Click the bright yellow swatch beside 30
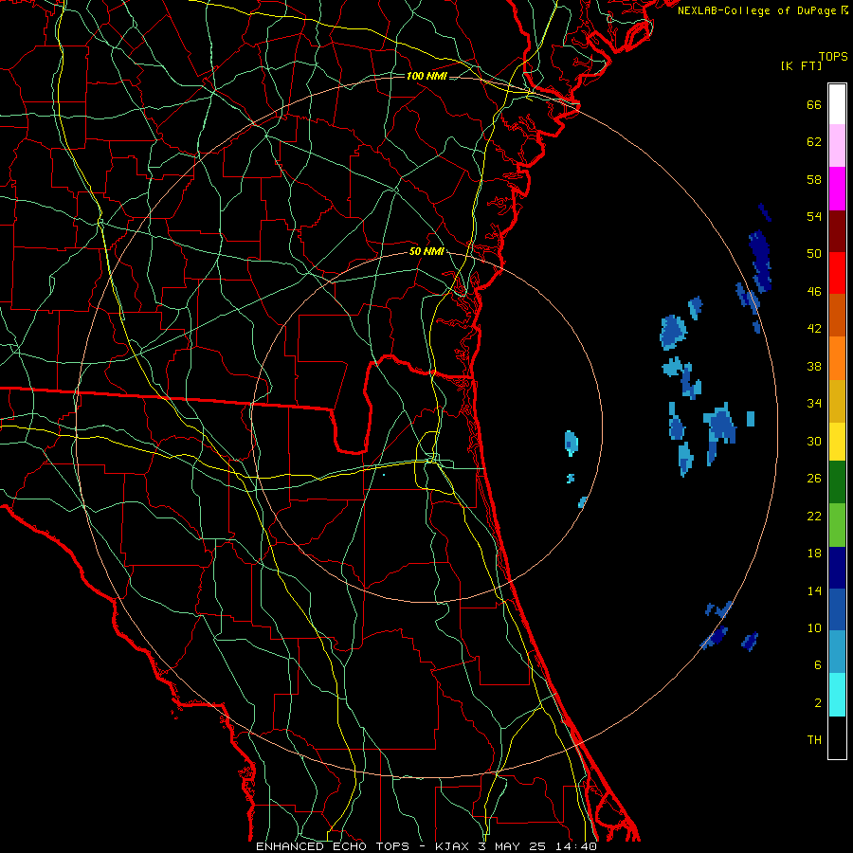The height and width of the screenshot is (853, 853). pyautogui.click(x=837, y=441)
